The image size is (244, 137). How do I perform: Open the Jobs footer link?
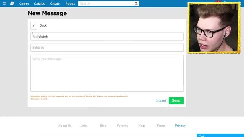coord(84,126)
